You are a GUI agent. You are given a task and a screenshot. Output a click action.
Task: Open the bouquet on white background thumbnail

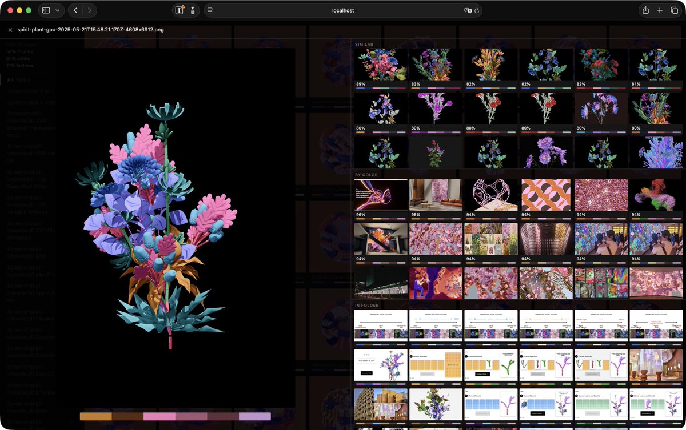pyautogui.click(x=436, y=405)
